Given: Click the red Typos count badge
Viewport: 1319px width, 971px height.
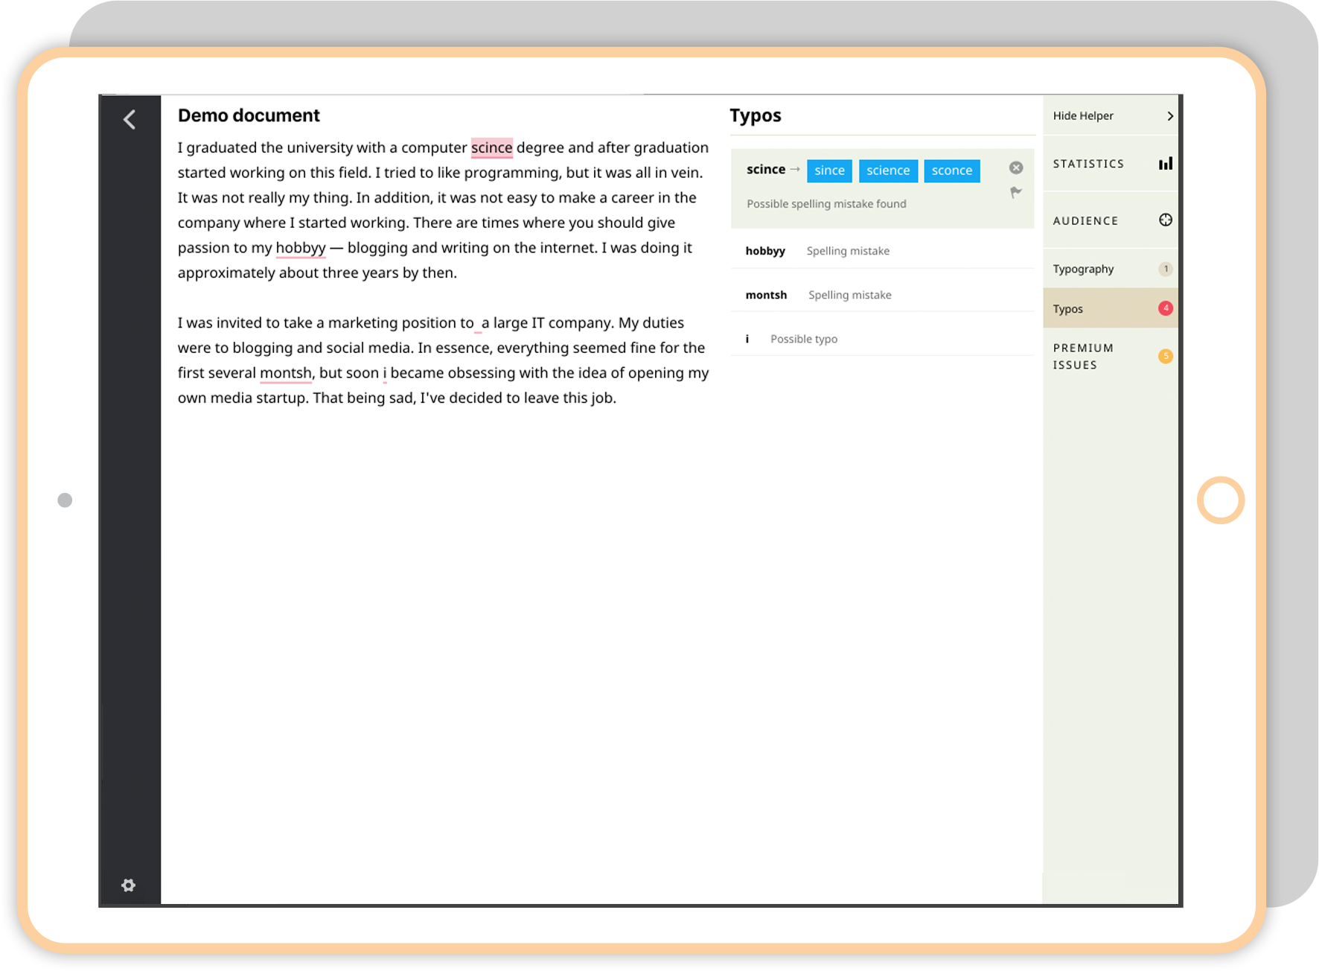Looking at the screenshot, I should (1166, 308).
